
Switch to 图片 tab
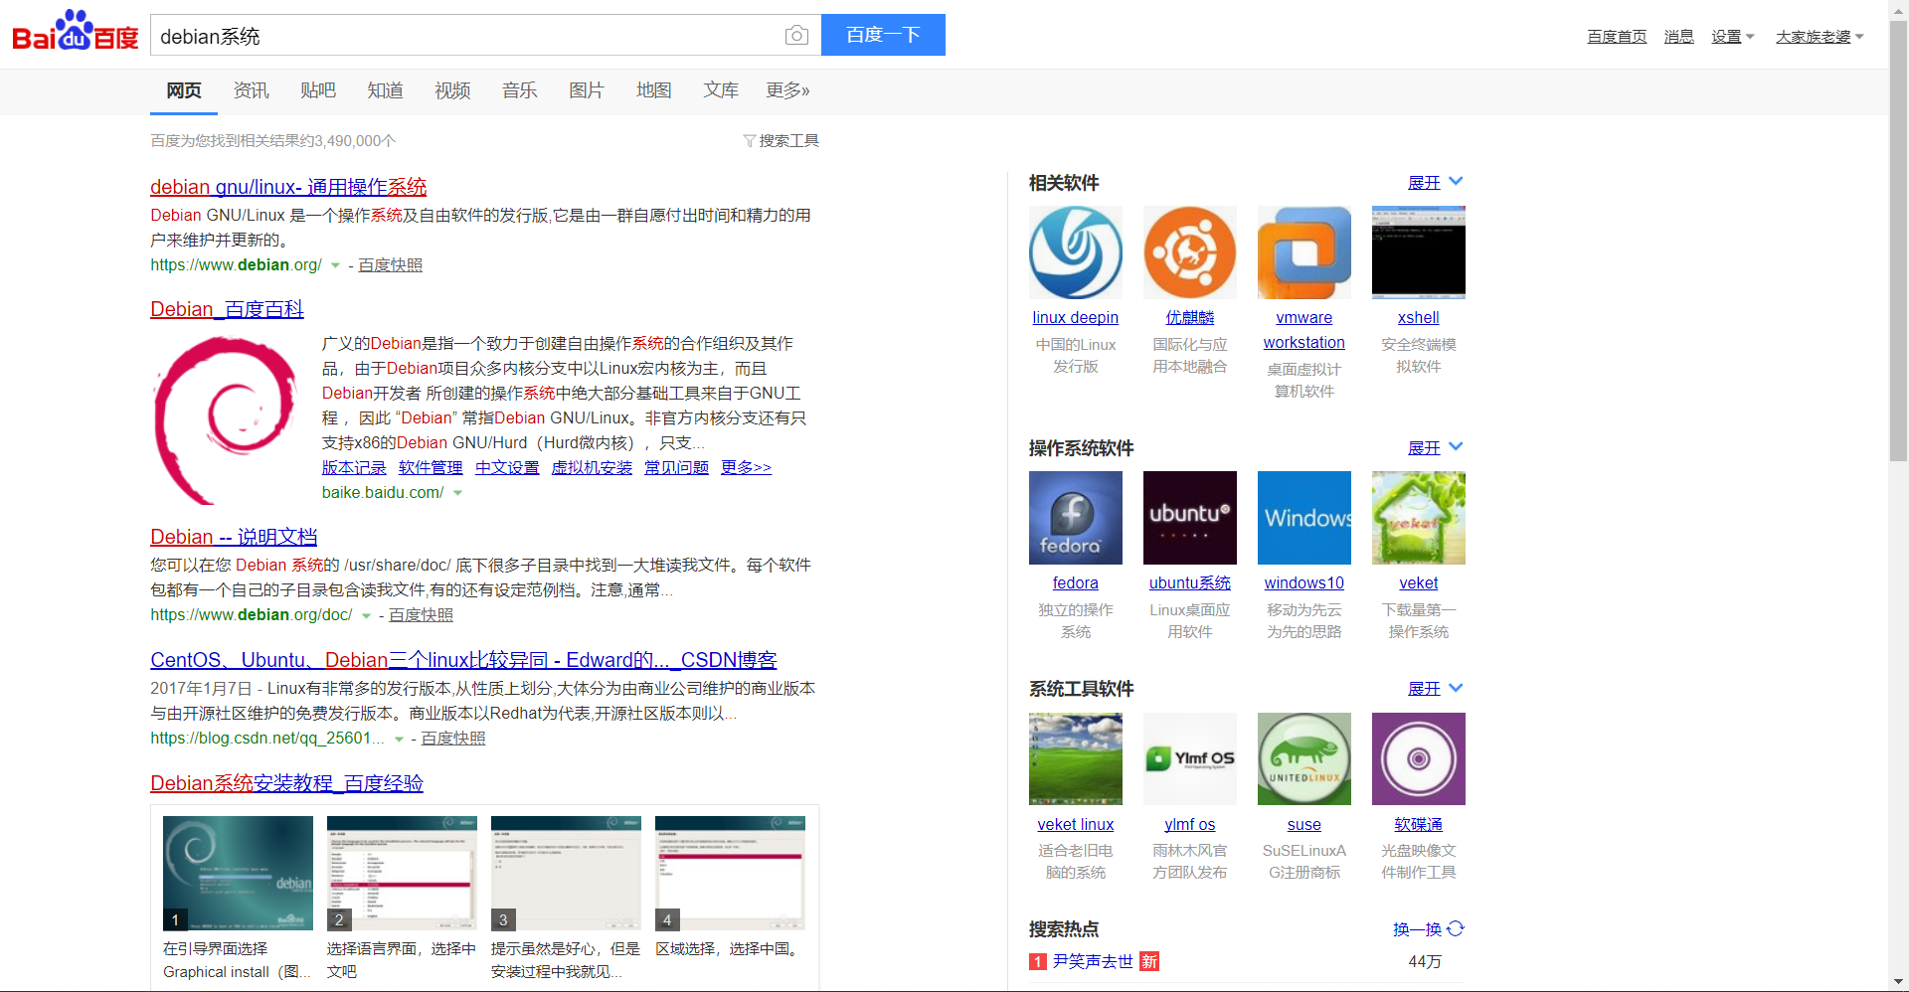pos(587,90)
